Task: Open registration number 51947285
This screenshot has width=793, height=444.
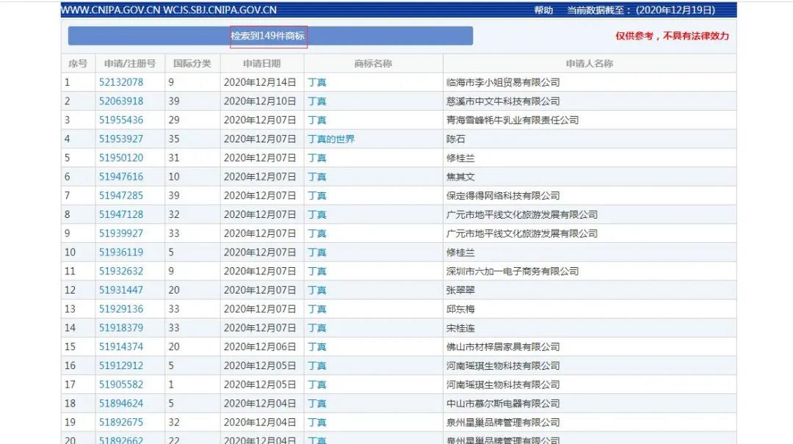Action: pos(121,196)
